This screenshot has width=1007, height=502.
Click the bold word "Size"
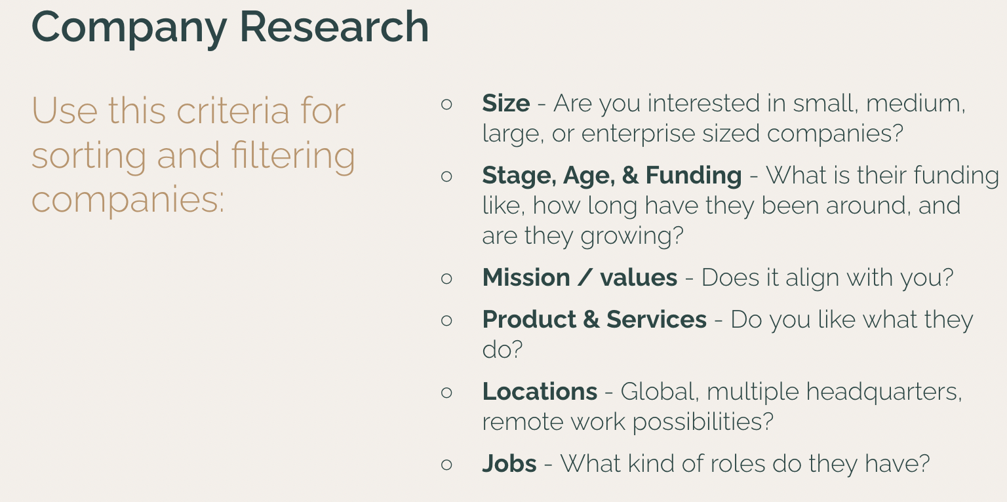(x=505, y=104)
